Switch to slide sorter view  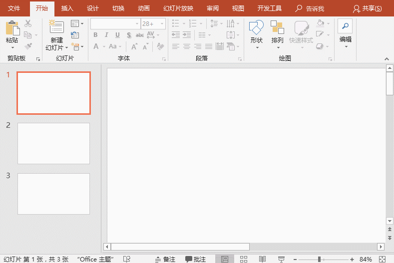pos(244,259)
